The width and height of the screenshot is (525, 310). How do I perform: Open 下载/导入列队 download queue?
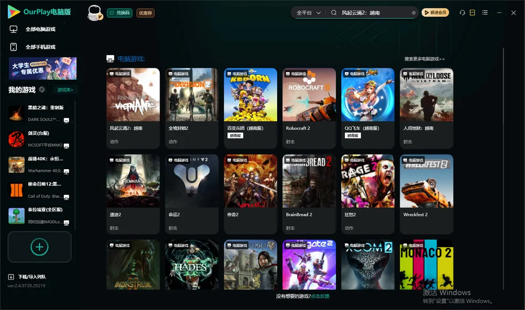pyautogui.click(x=32, y=277)
